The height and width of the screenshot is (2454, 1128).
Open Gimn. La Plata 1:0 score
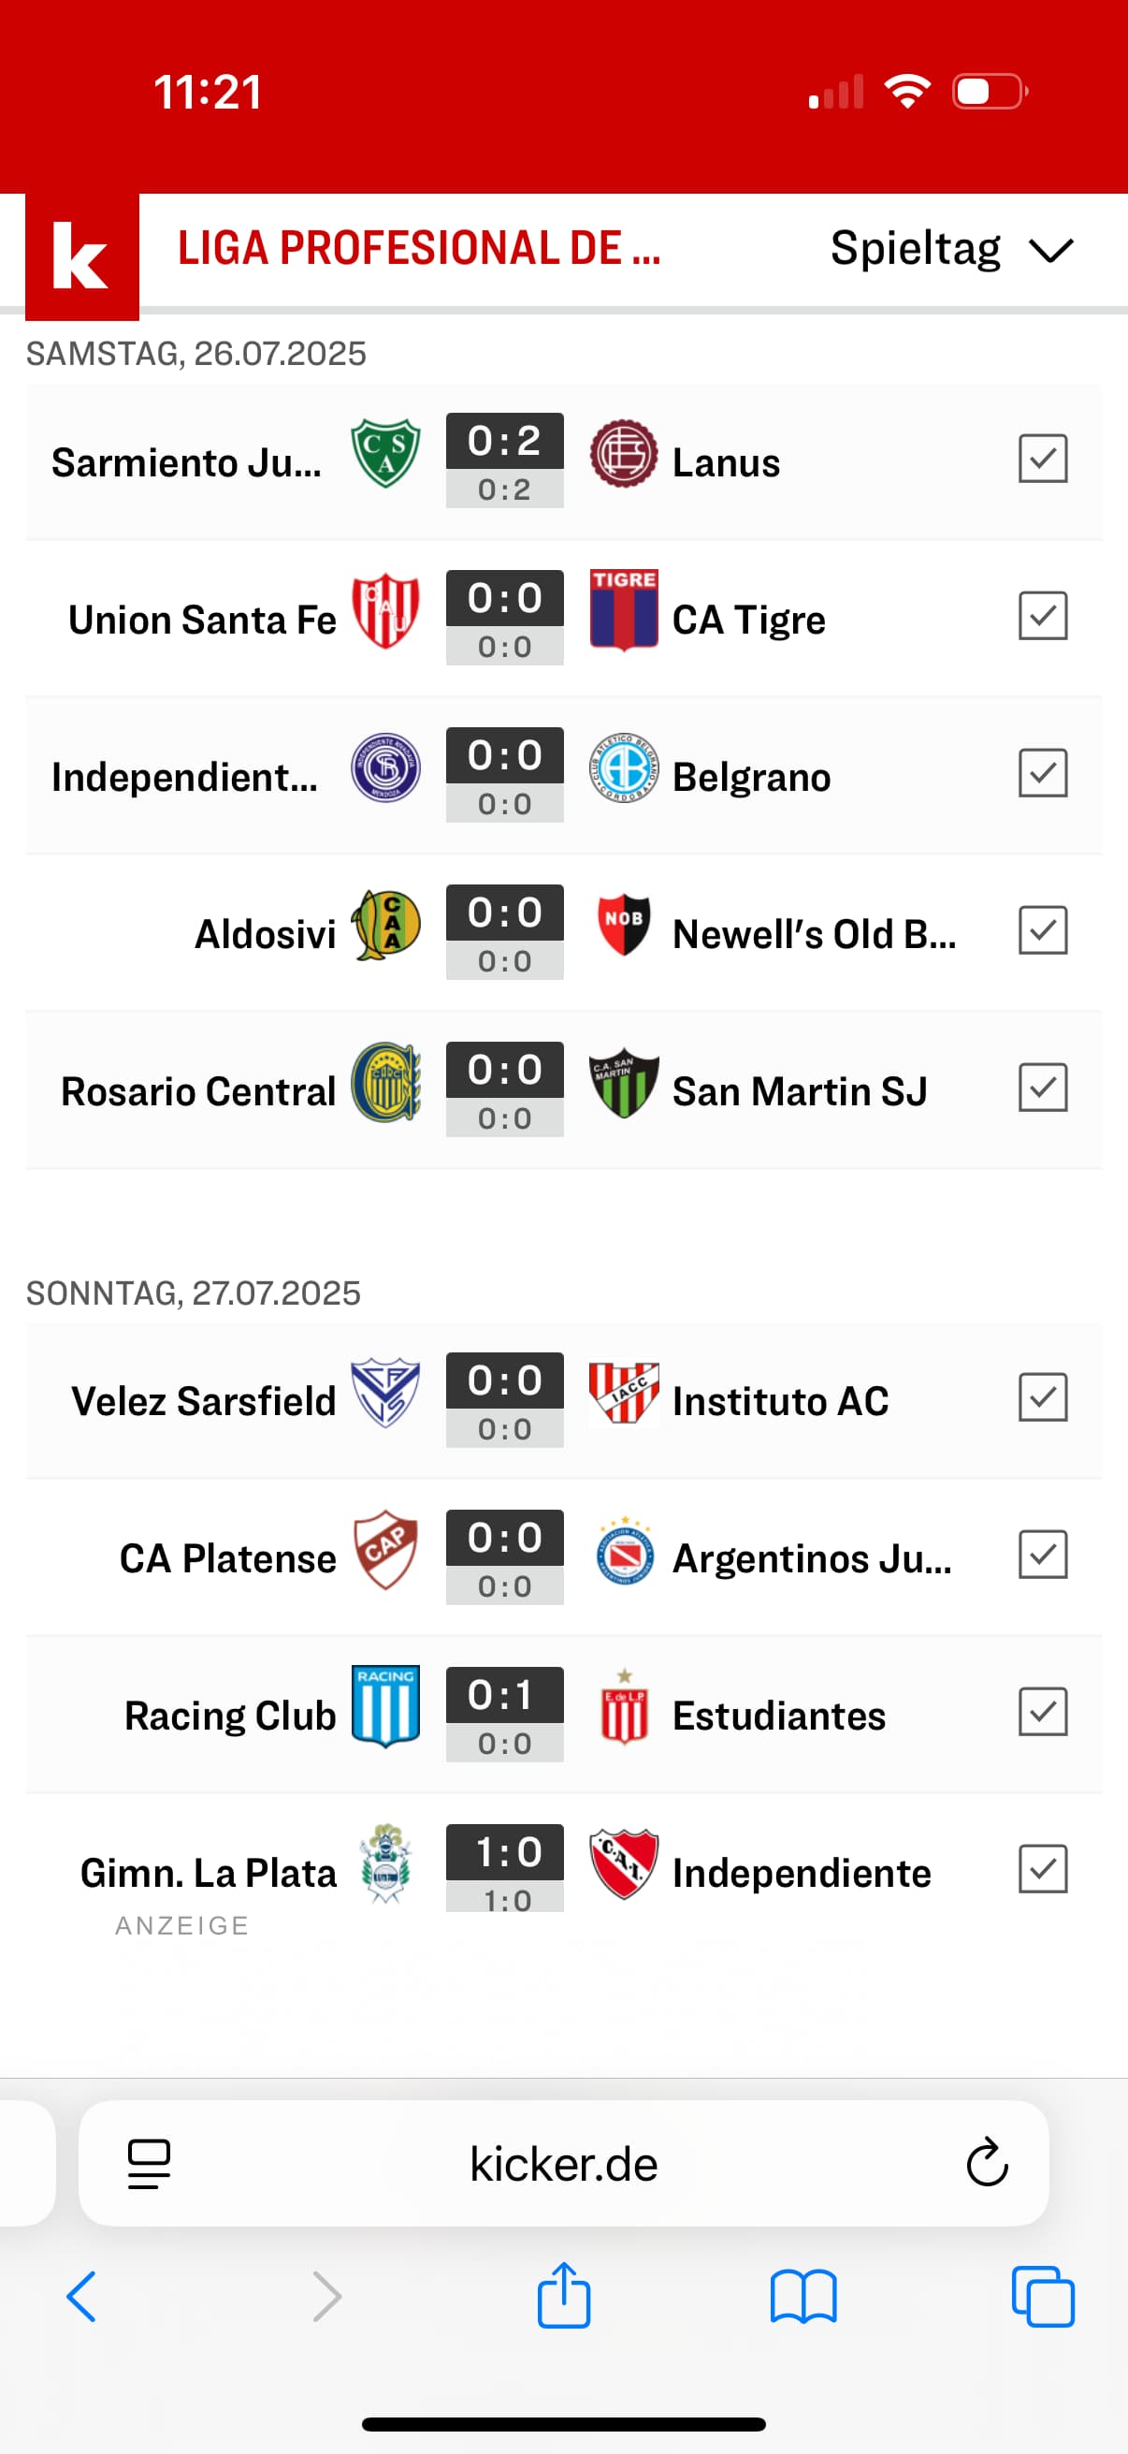[504, 1867]
